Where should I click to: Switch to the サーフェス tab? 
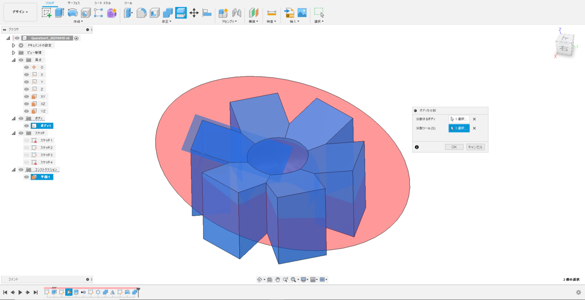[74, 3]
